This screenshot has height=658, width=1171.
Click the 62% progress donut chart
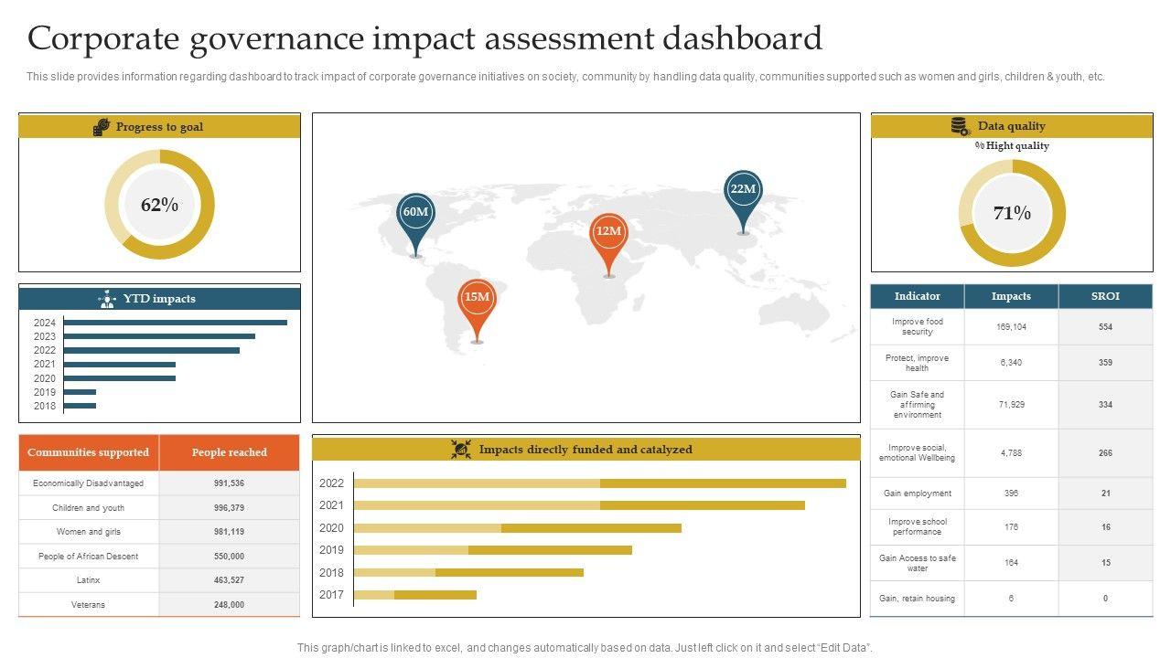coord(159,205)
